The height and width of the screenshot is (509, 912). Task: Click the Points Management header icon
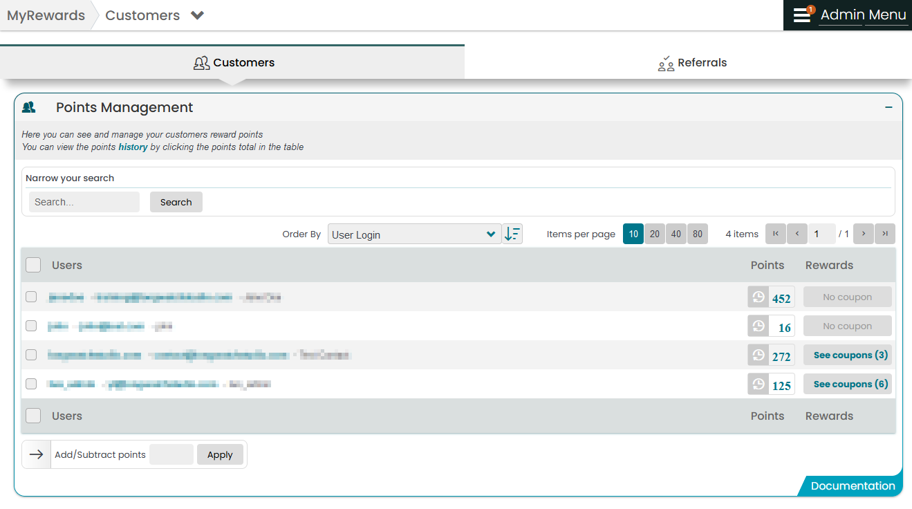[x=28, y=107]
